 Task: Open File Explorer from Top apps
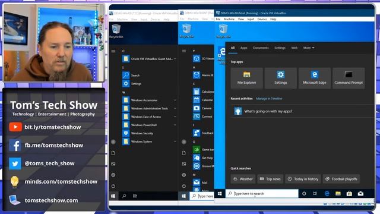[246, 78]
